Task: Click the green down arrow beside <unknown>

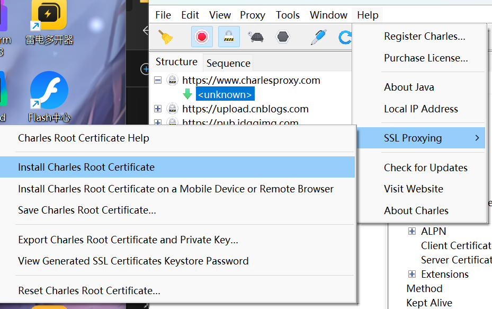Action: [187, 94]
